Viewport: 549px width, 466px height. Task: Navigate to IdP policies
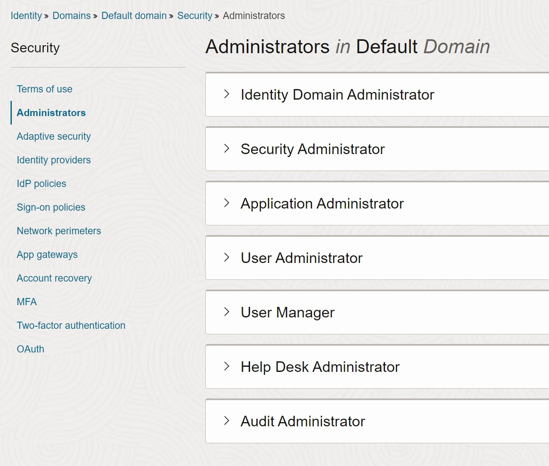click(x=41, y=184)
